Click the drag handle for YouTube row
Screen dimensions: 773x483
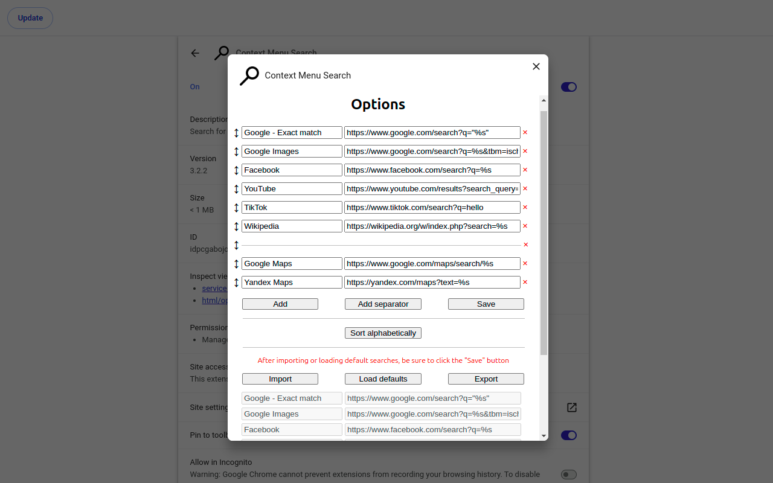(236, 189)
